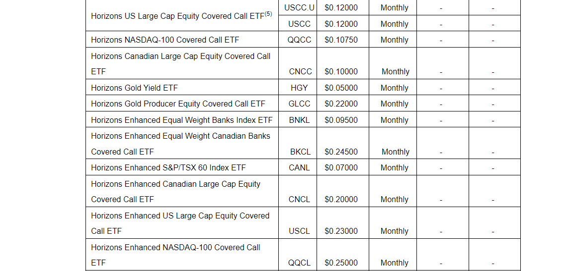Click the $0.25000 distribution amount

341,263
